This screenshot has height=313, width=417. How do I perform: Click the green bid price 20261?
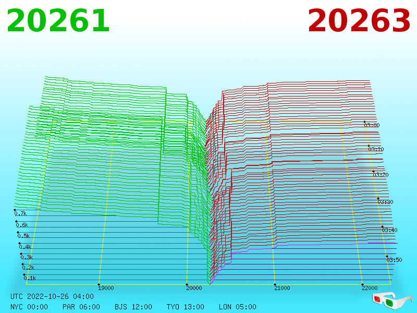[x=58, y=21]
